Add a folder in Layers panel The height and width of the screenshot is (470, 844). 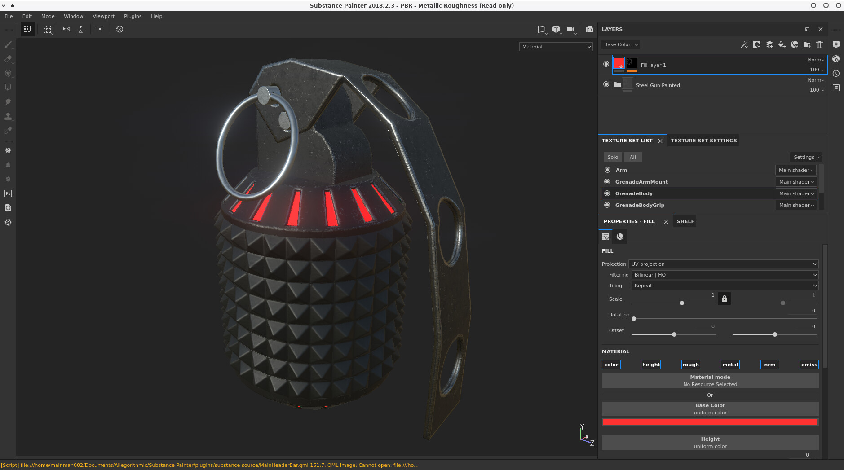coord(807,44)
